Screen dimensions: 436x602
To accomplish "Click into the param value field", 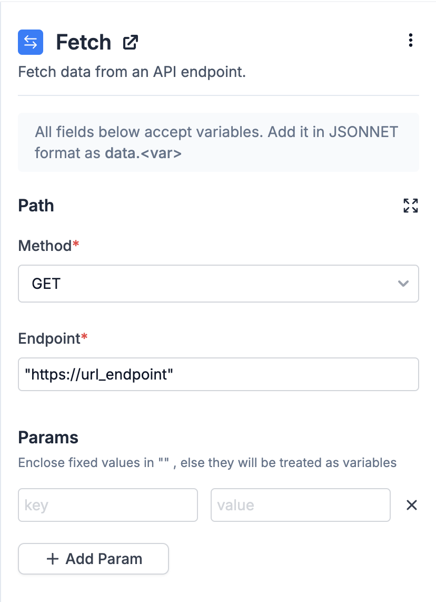I will point(300,505).
